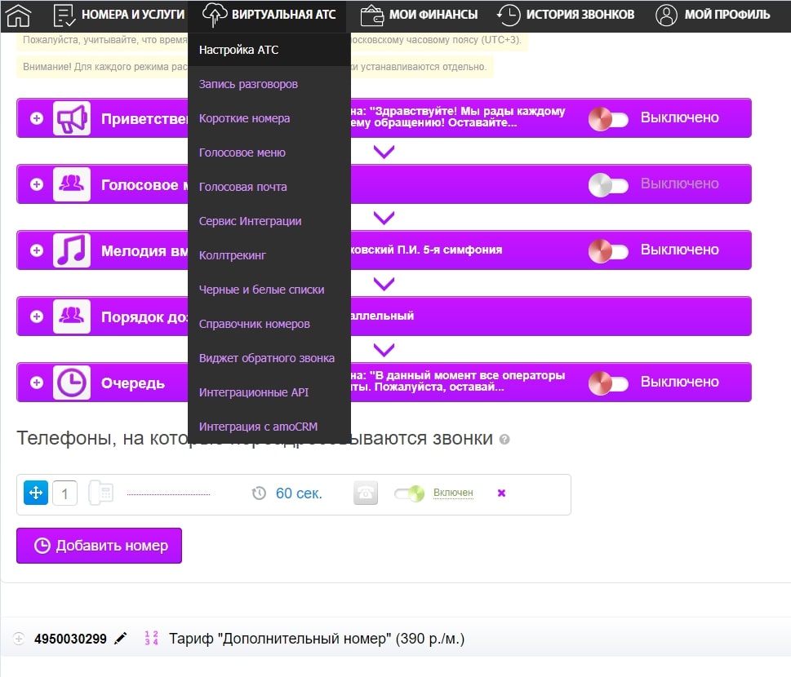Toggle the Очередь queue switch

tap(608, 383)
